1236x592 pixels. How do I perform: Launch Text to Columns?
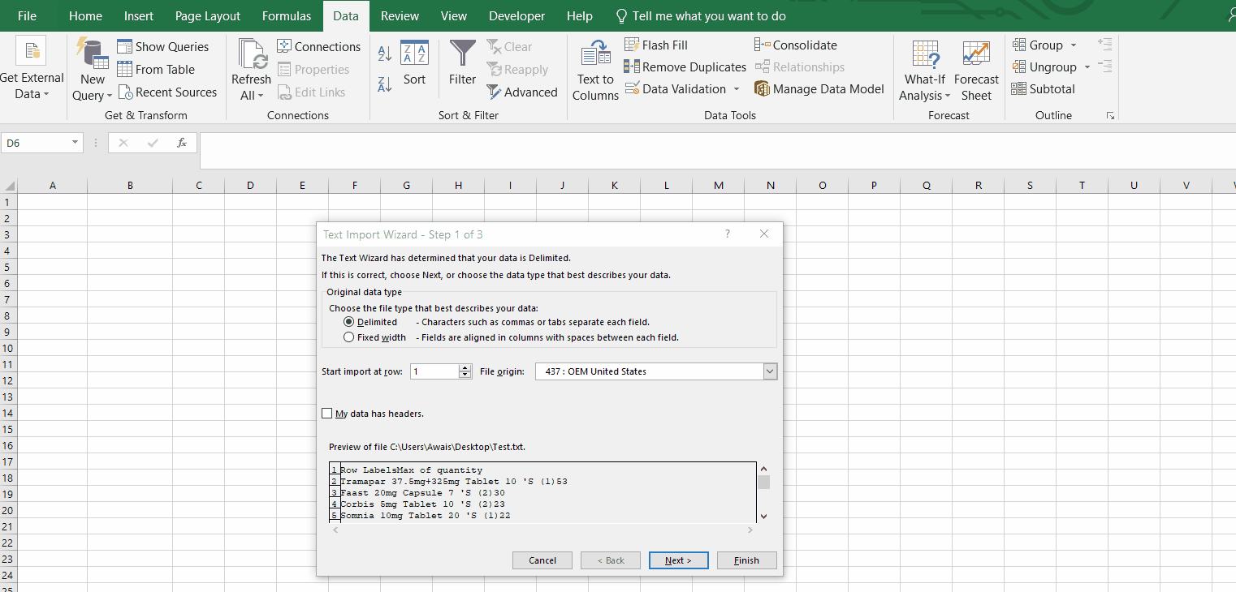(x=595, y=71)
